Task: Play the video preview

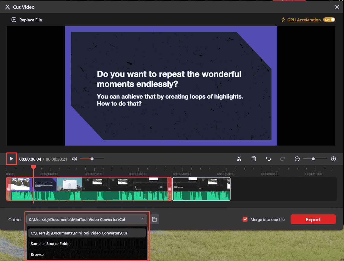Action: pos(11,159)
